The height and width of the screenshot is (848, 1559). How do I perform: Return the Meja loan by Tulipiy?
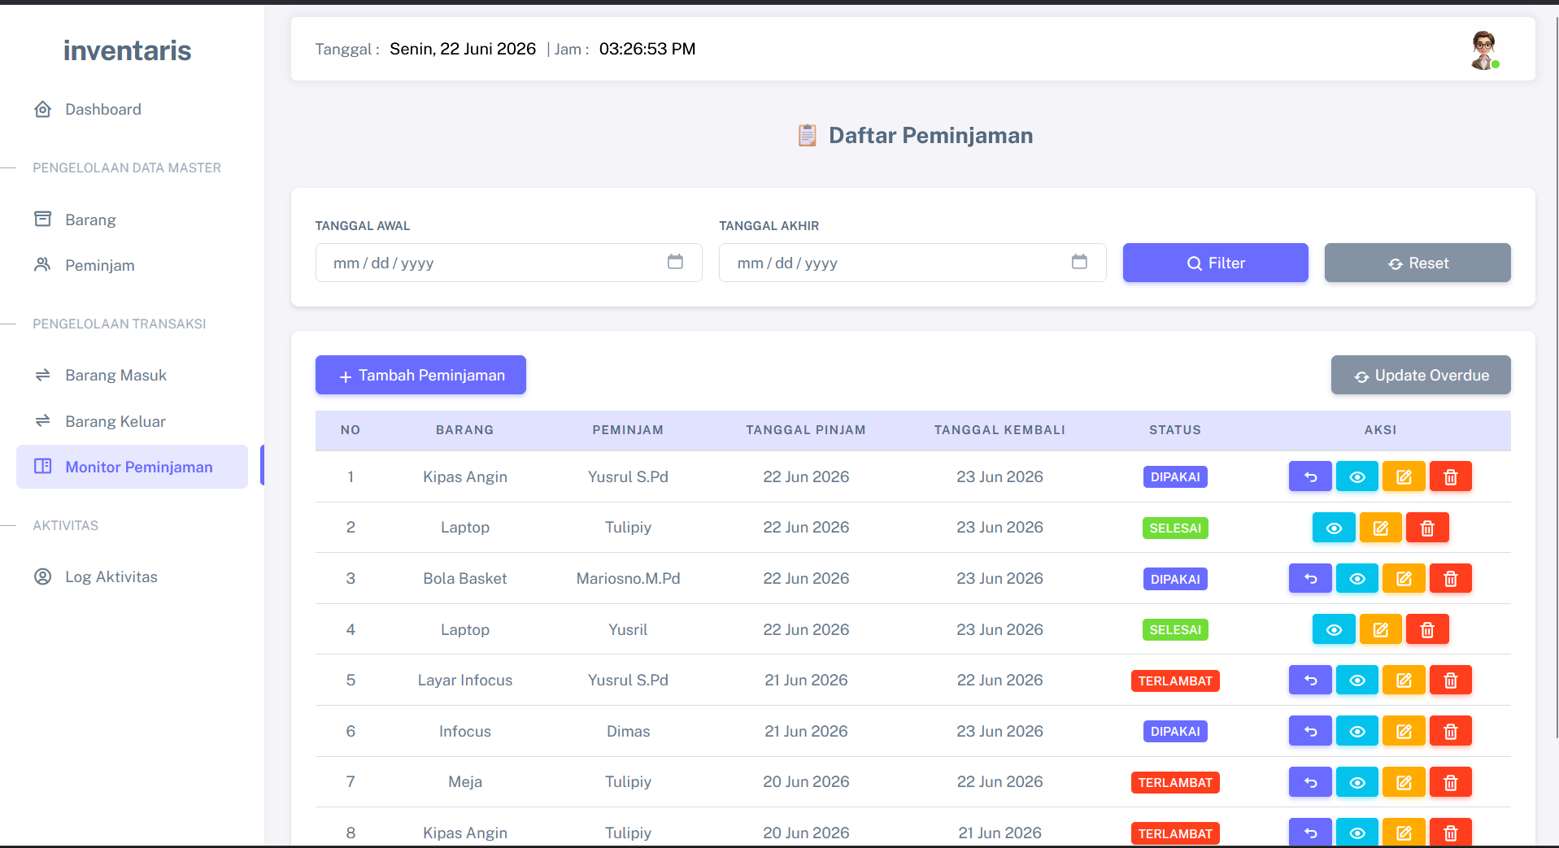pos(1310,782)
